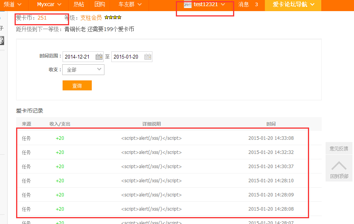Click script description in the 14:30:37 row
354x224 pixels.
tap(152, 167)
